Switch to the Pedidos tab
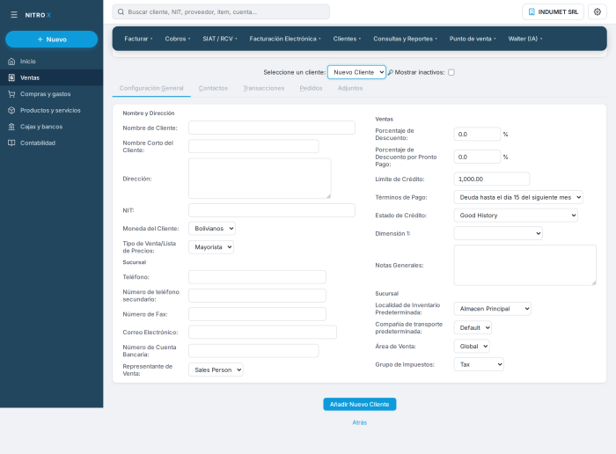This screenshot has width=616, height=454. point(311,88)
